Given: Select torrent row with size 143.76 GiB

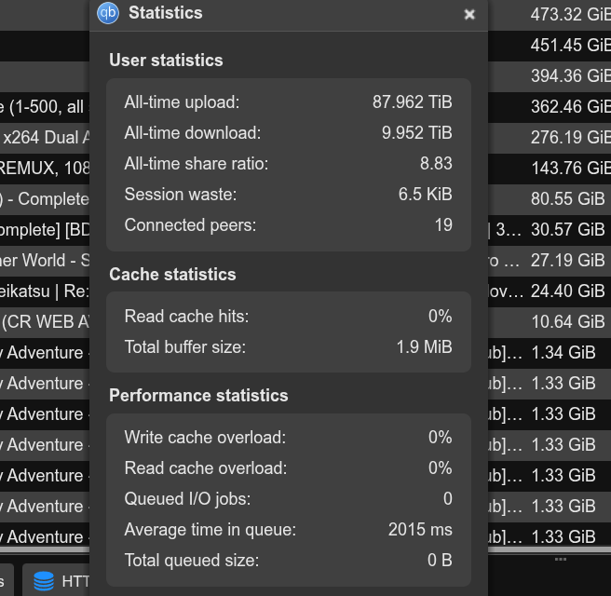Looking at the screenshot, I should (x=550, y=169).
